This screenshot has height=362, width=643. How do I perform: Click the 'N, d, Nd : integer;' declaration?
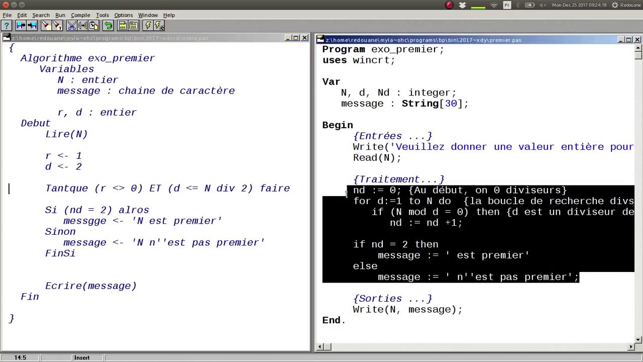click(398, 93)
